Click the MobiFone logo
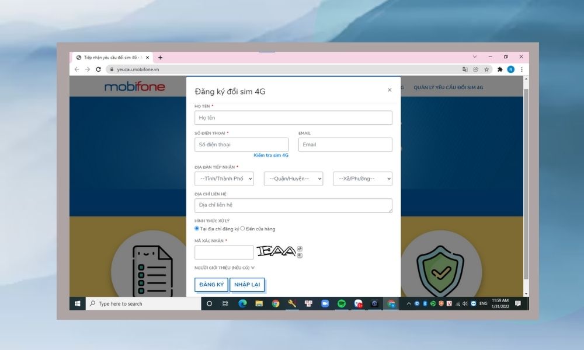Screen dimensions: 584x350 pos(134,87)
